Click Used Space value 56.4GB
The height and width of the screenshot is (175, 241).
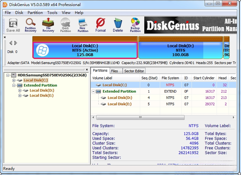[192, 139]
